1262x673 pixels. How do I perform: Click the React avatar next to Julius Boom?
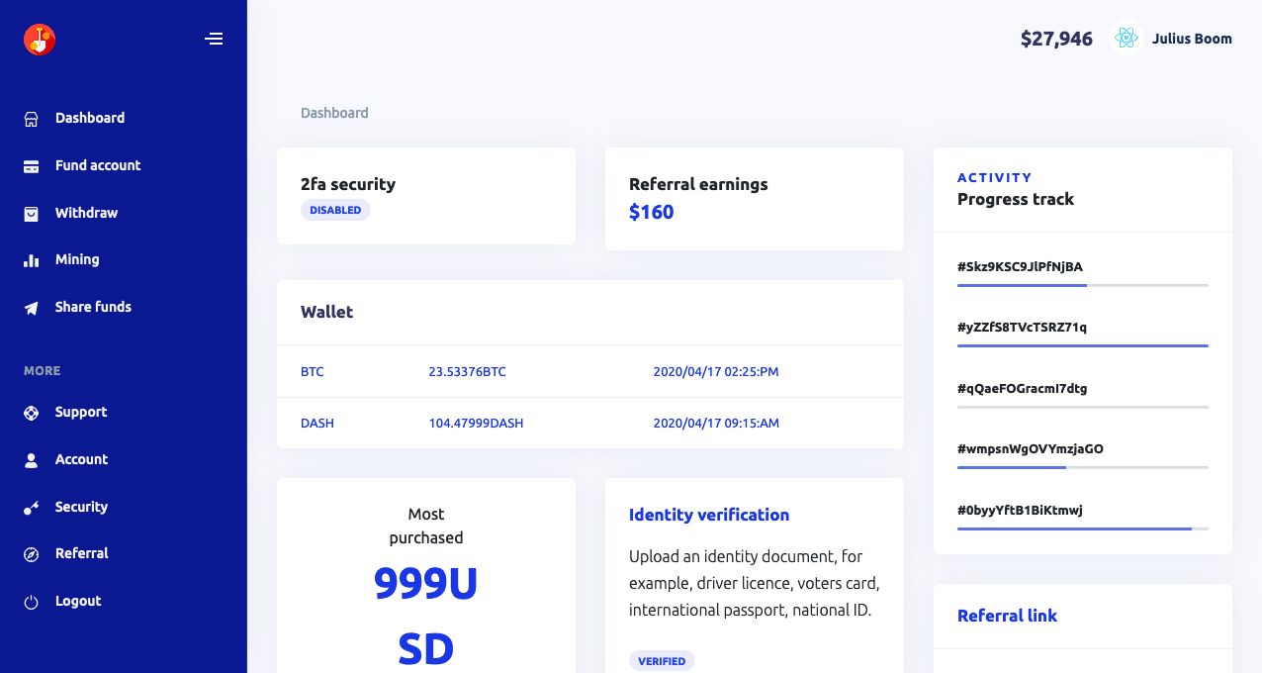(1126, 39)
